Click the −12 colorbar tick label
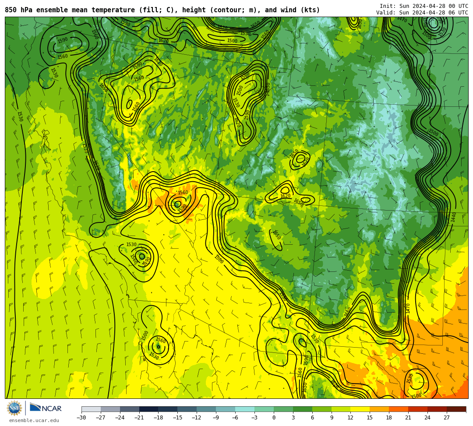 point(197,418)
